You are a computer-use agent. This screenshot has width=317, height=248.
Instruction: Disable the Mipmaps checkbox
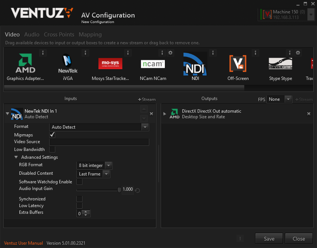pyautogui.click(x=52, y=135)
